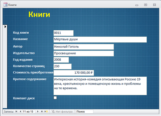Click the Автор field Николай Гоголь
The width and height of the screenshot is (161, 116).
[84, 47]
